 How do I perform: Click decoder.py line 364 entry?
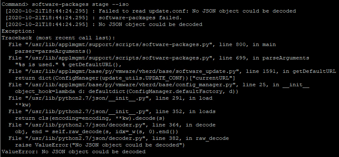tap(112, 125)
